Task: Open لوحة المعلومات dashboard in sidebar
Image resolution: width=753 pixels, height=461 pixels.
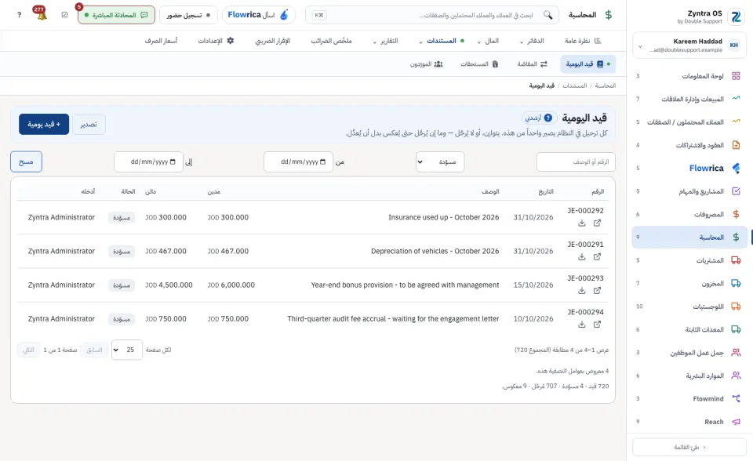Action: click(689, 76)
